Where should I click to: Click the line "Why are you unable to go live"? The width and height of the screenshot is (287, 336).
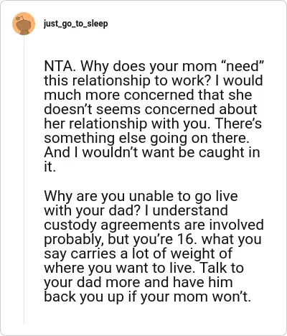(x=141, y=196)
